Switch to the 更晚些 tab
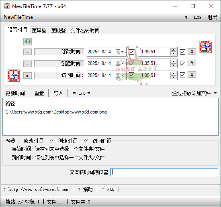The height and width of the screenshot is (207, 221). click(59, 30)
